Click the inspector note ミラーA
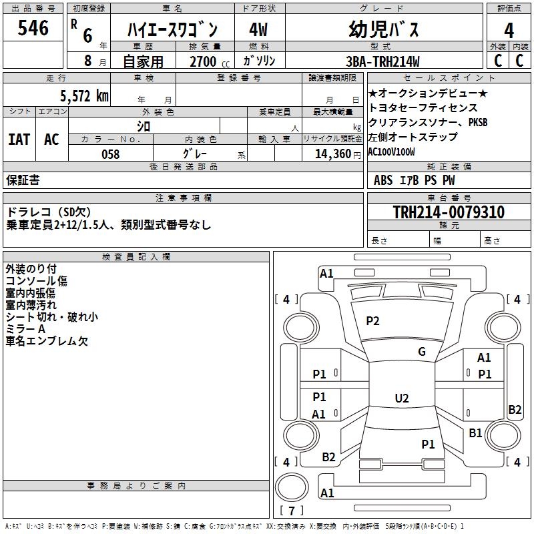The width and height of the screenshot is (534, 534). point(25,328)
